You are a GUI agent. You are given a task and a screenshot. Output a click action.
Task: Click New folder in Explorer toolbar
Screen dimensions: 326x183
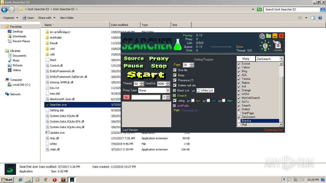(x=67, y=18)
